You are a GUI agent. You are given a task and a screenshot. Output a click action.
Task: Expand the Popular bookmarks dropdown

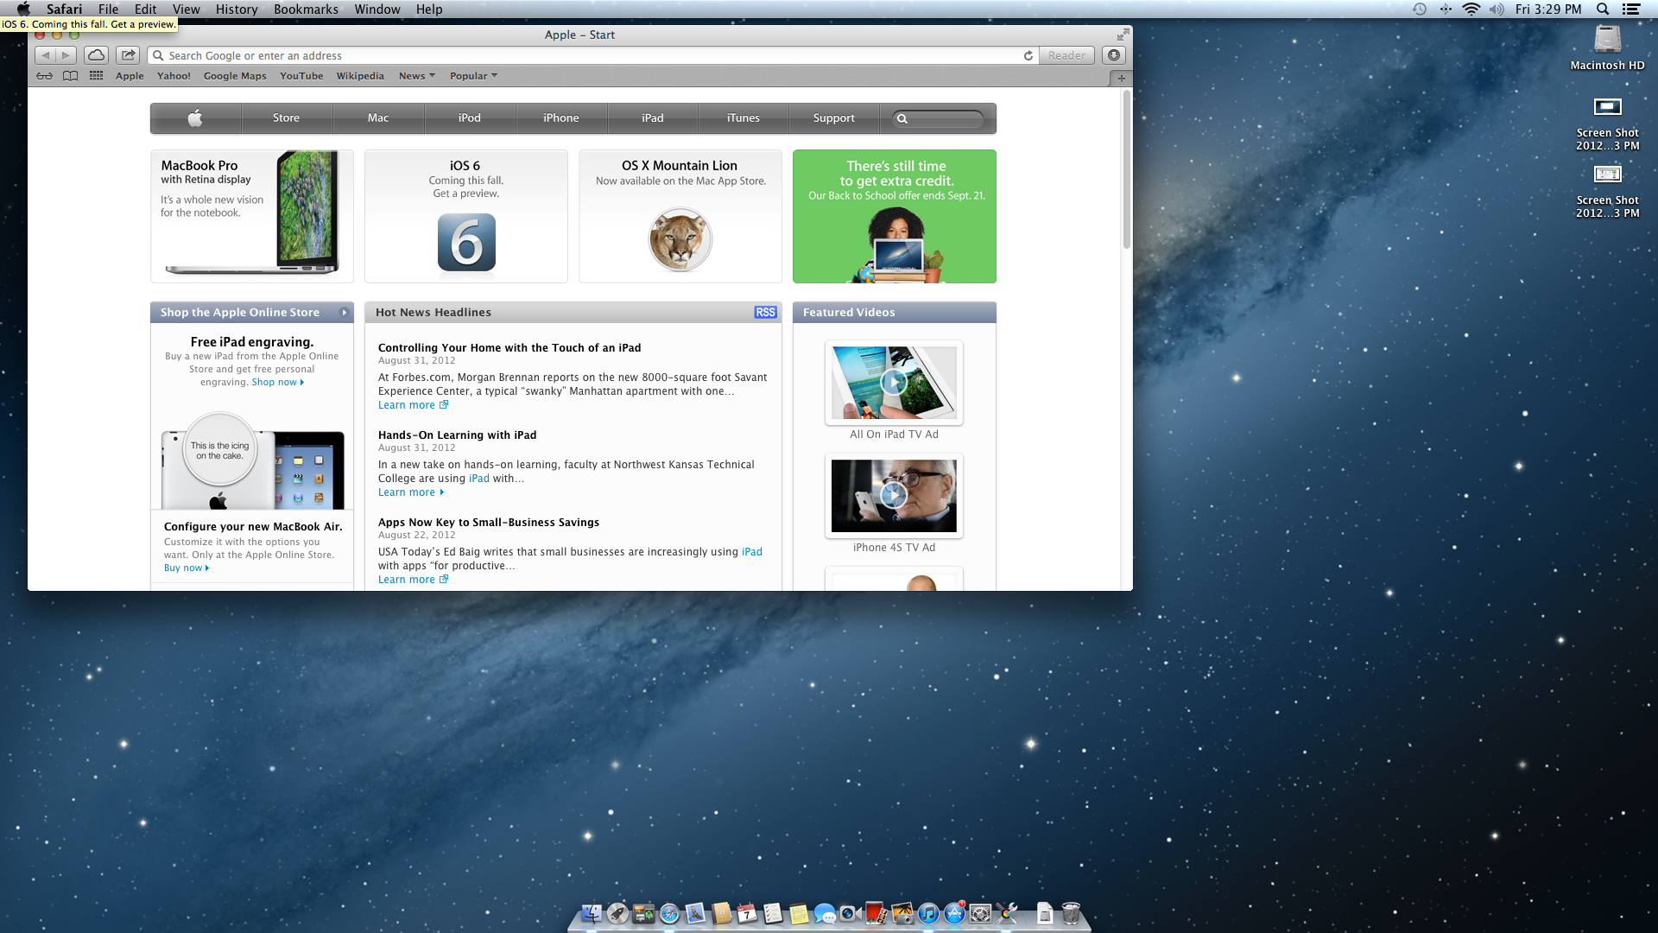click(473, 76)
